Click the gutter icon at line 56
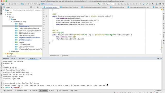This screenshot has height=93, width=165. (46, 16)
